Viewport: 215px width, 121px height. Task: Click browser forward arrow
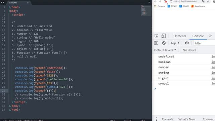pos(160,1)
